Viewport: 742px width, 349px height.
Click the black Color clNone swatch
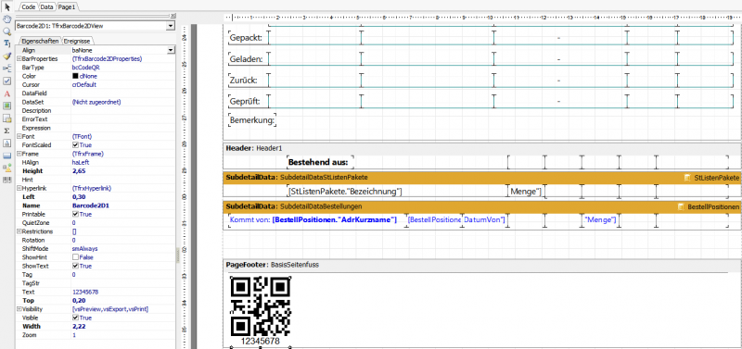(x=75, y=76)
